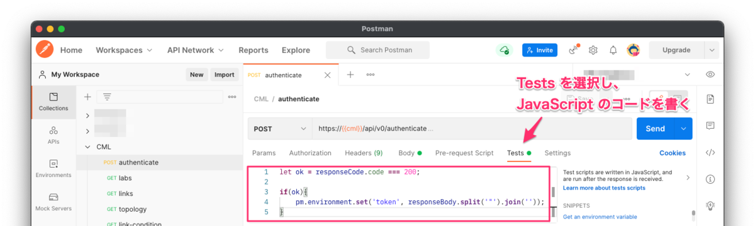Click the CML breadcrumb link

[x=260, y=99]
